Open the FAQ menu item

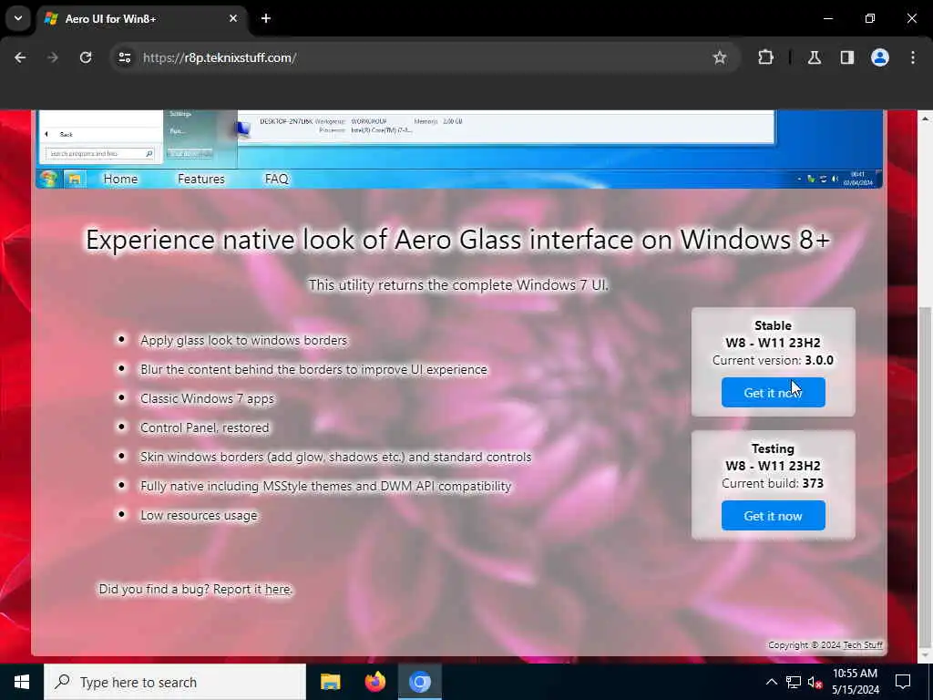point(277,179)
